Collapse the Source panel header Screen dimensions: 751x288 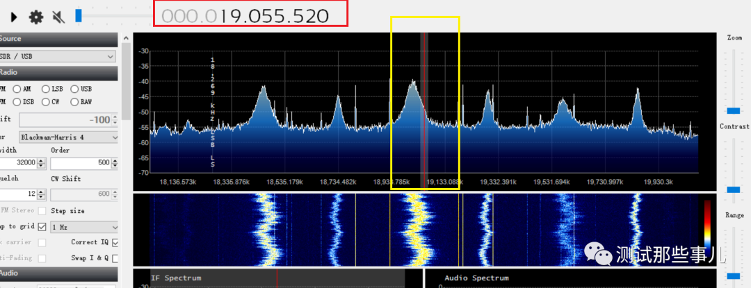58,39
